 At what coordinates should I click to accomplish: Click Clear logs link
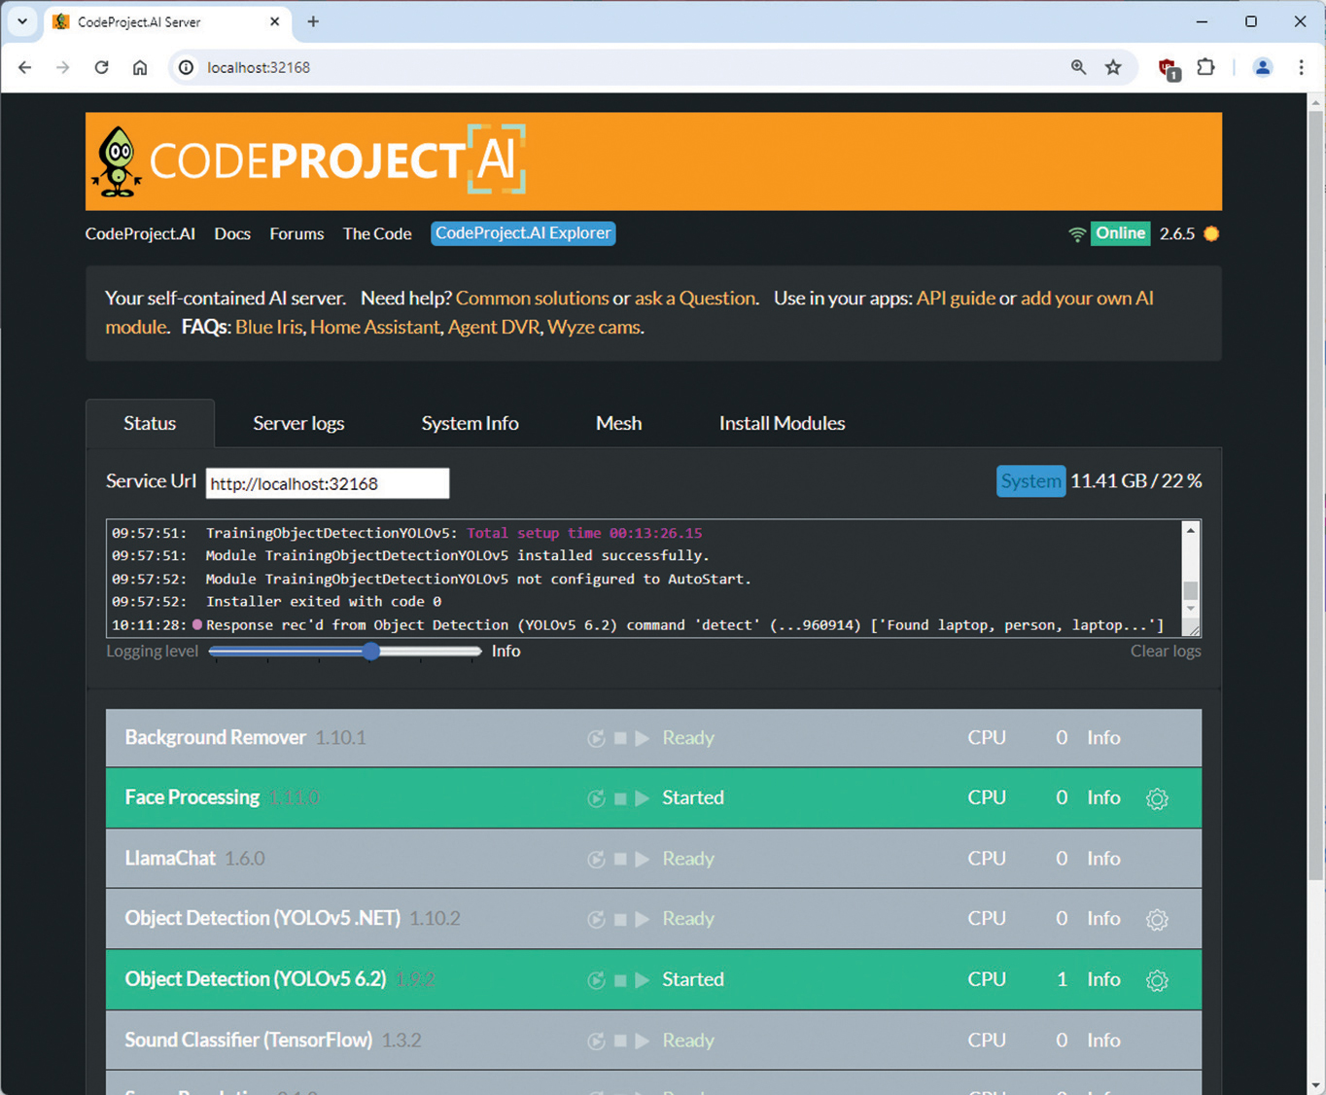pyautogui.click(x=1165, y=651)
